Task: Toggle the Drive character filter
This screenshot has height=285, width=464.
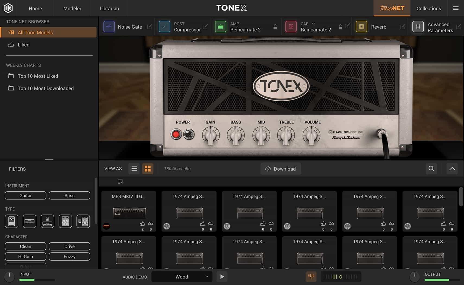Action: pyautogui.click(x=69, y=246)
